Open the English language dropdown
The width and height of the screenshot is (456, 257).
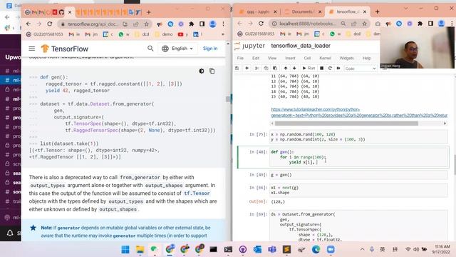pyautogui.click(x=177, y=49)
